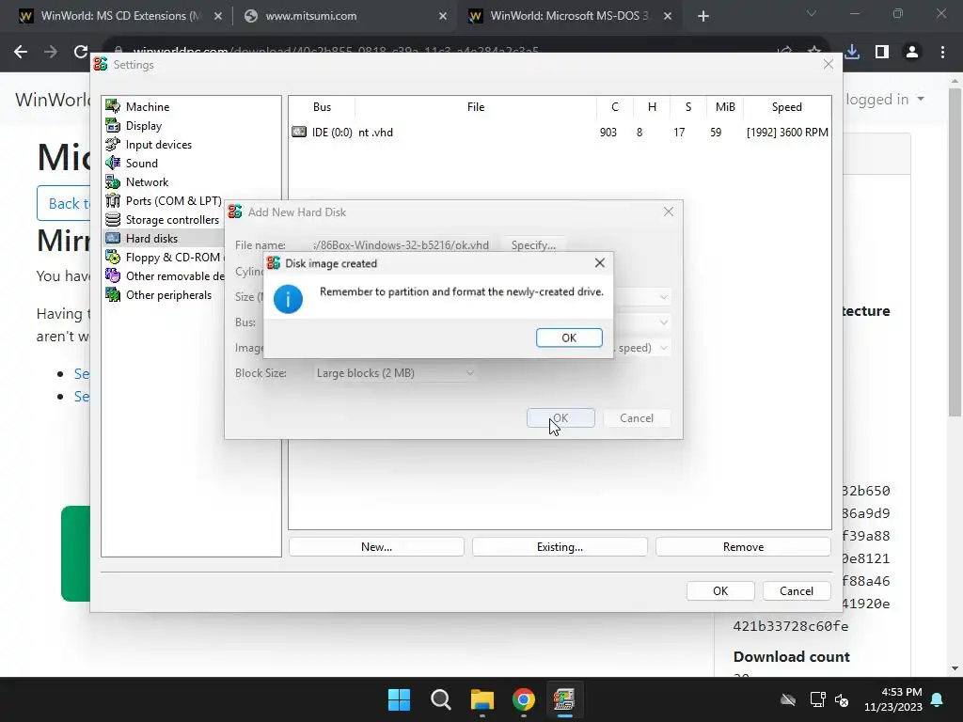This screenshot has height=722, width=963.
Task: Close the Settings window
Action: pos(828,65)
